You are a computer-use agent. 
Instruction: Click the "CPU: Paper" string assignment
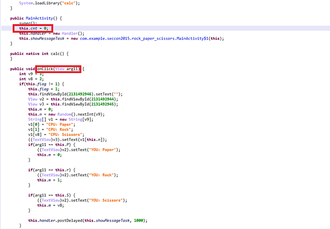click(52, 124)
